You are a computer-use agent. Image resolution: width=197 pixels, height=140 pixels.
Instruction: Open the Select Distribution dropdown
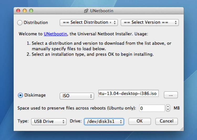coord(89,23)
